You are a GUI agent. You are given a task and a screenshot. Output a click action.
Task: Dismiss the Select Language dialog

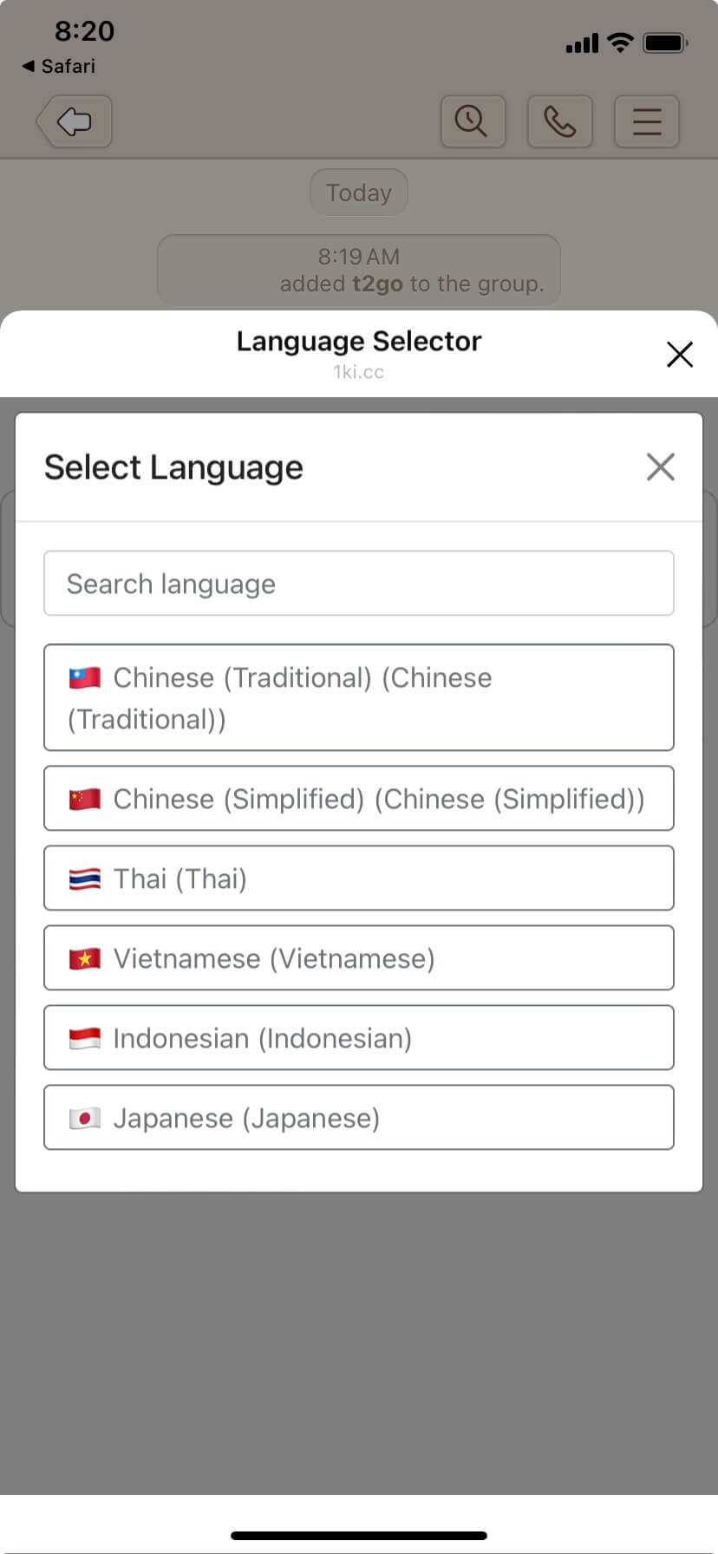[660, 467]
